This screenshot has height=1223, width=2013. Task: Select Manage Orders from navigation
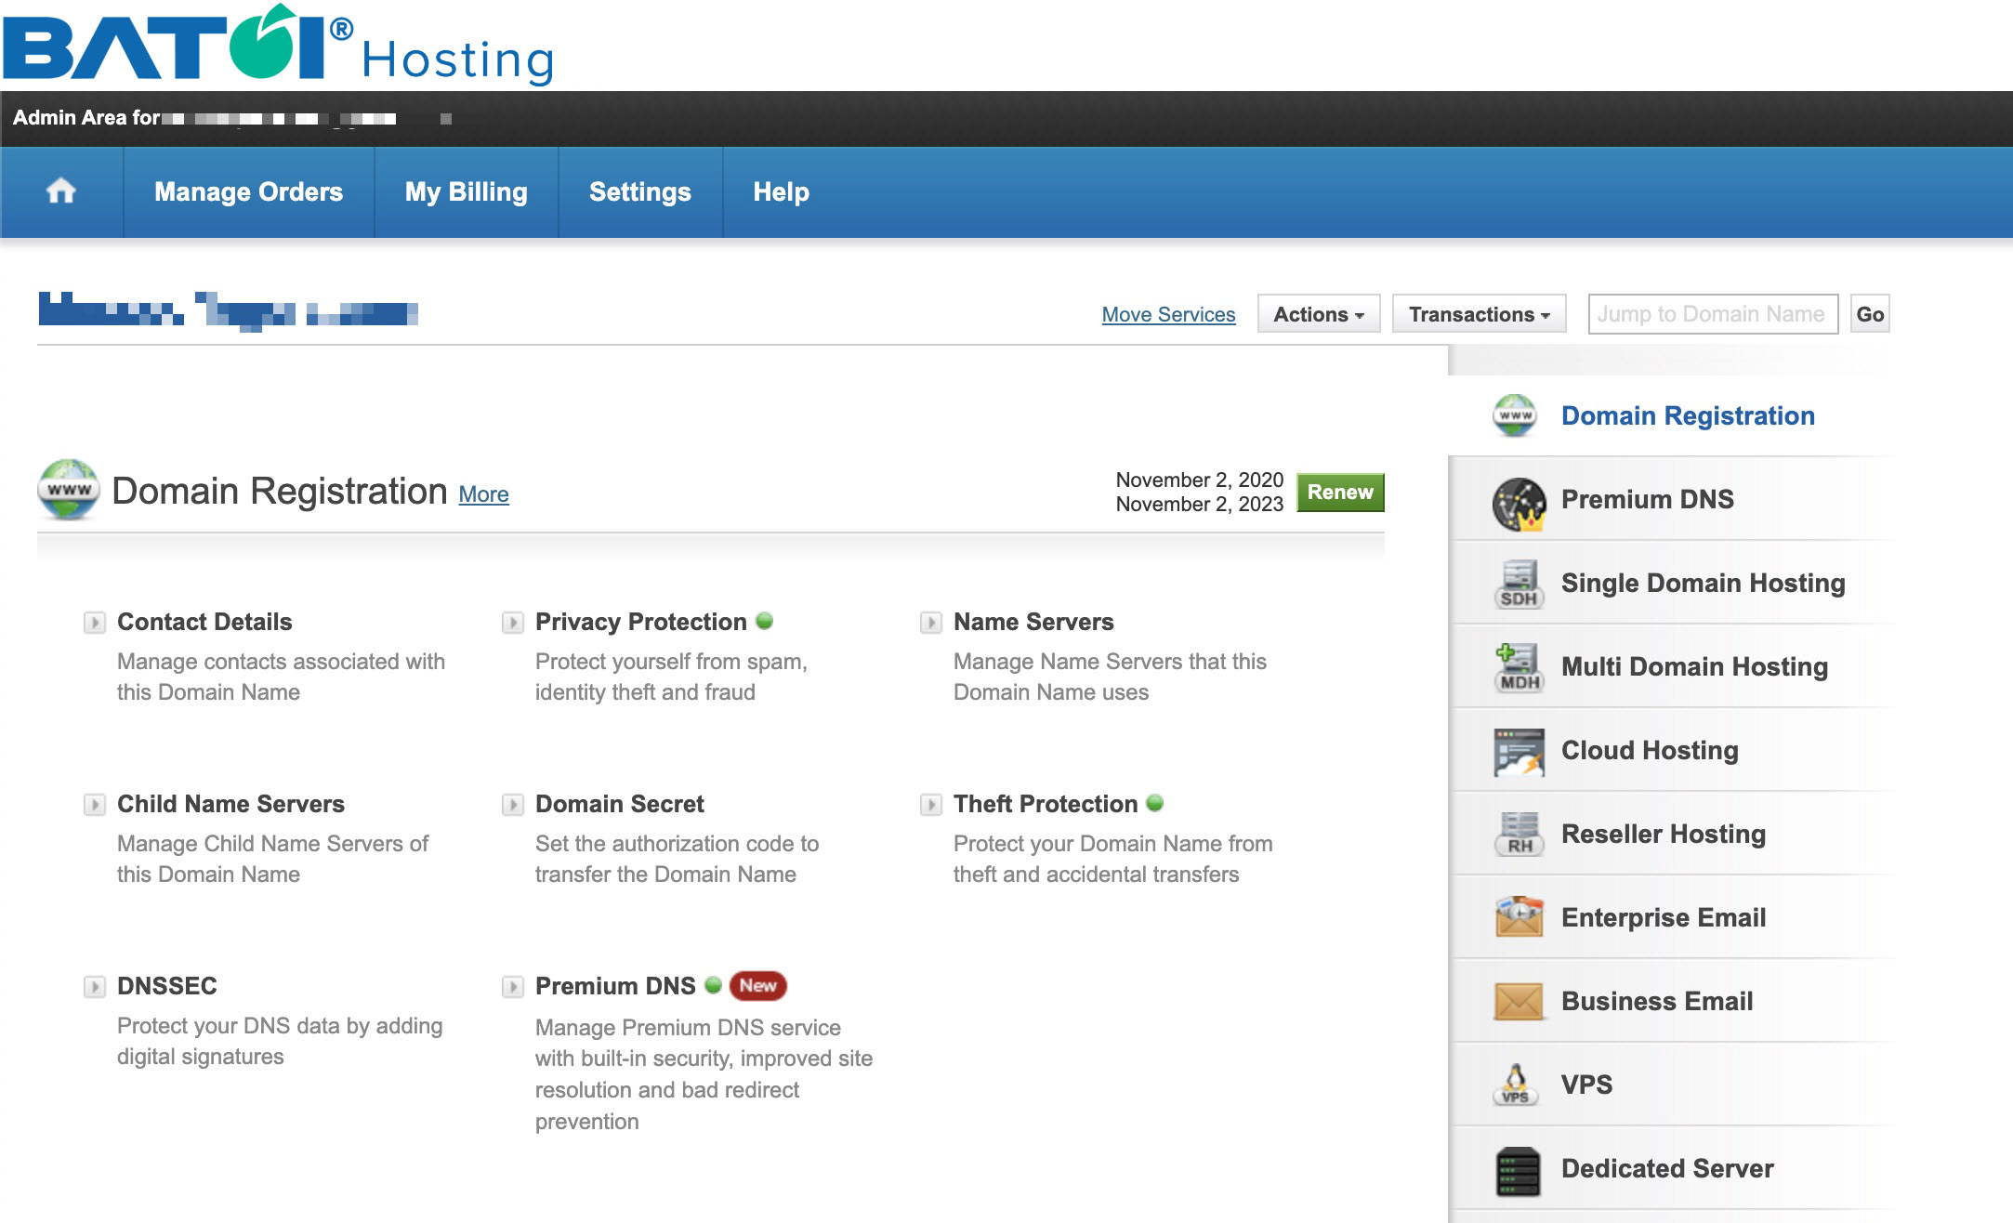click(249, 191)
